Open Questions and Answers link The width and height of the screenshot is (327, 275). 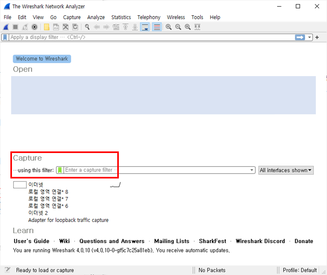[112, 241]
